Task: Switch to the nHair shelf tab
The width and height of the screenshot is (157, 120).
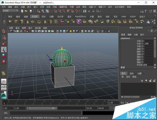Action: [123, 16]
